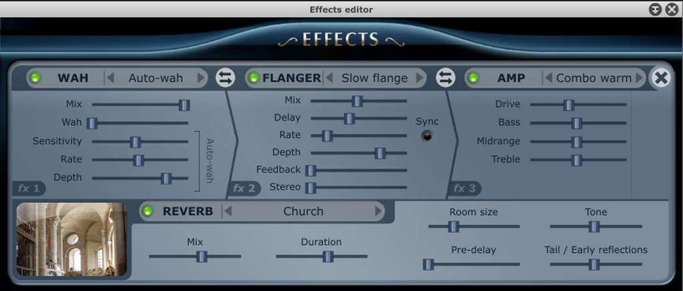Screen dimensions: 683x291
Task: Swap FLANGER and AMP effect positions
Action: 446,78
